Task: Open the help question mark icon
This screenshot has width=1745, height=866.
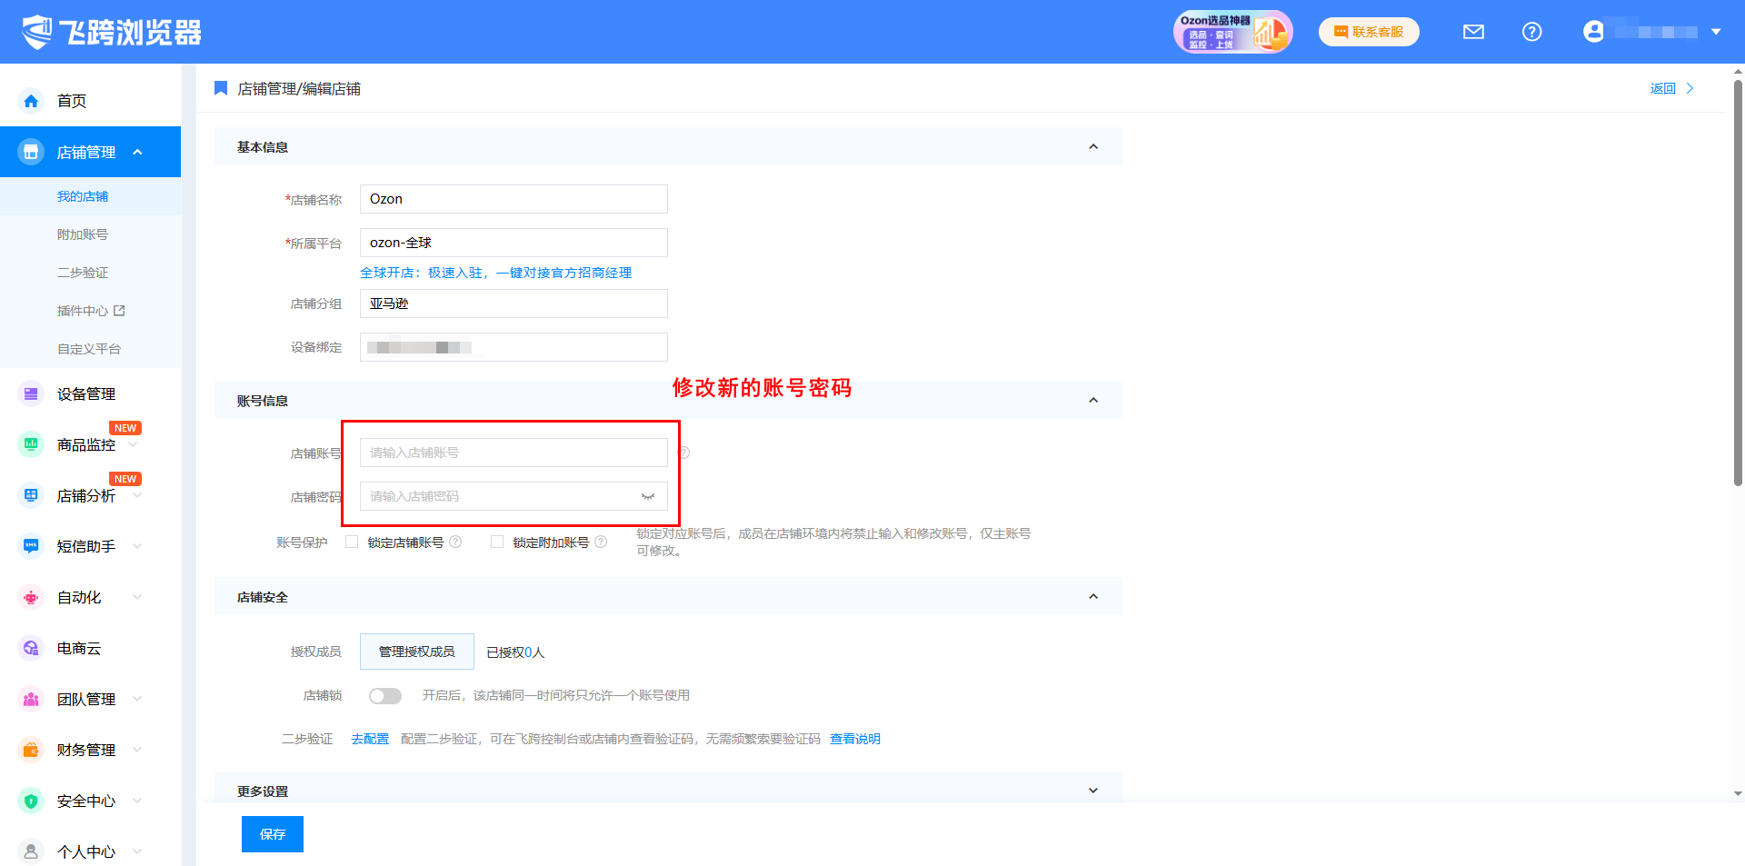Action: coord(1531,32)
